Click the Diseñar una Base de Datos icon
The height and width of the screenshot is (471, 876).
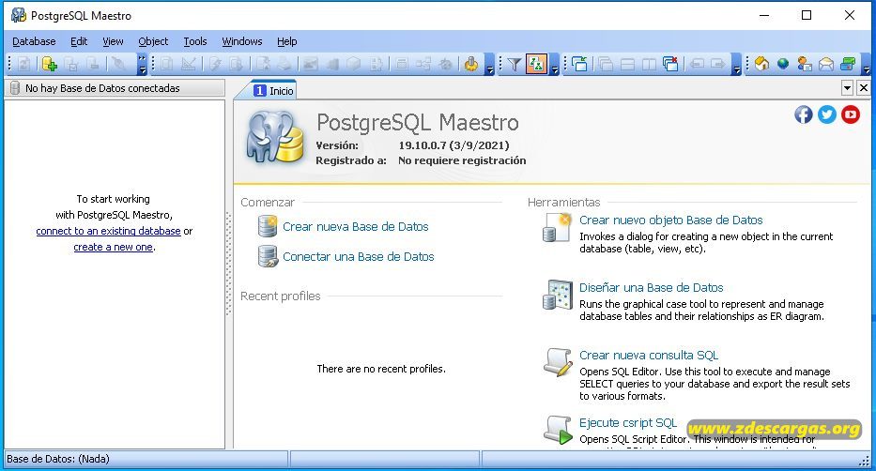click(x=557, y=295)
